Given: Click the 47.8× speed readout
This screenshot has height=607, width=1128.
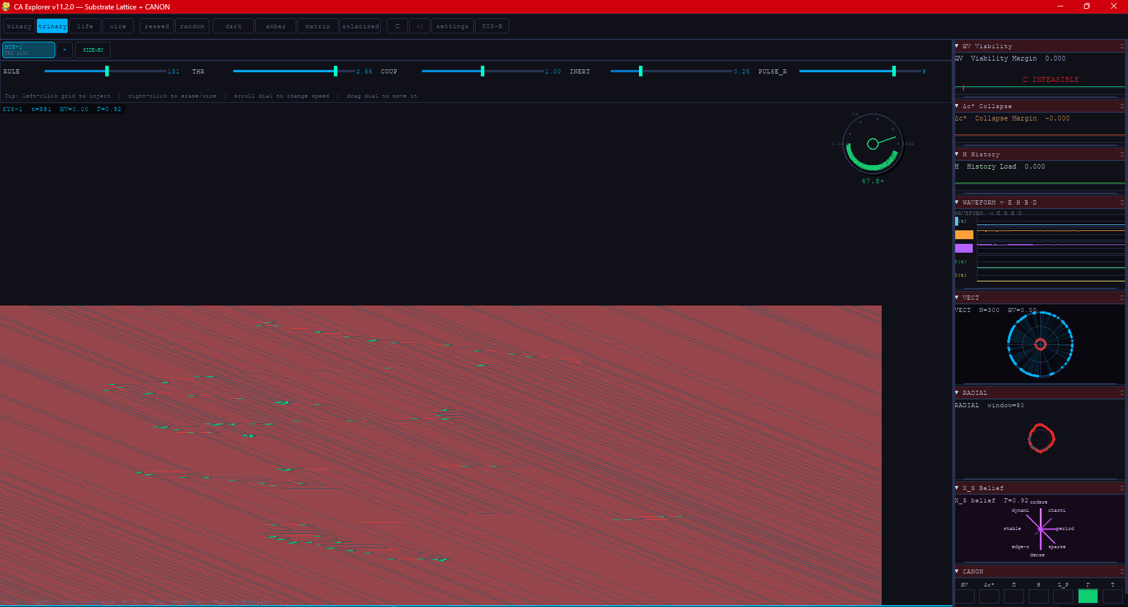Looking at the screenshot, I should pyautogui.click(x=873, y=181).
